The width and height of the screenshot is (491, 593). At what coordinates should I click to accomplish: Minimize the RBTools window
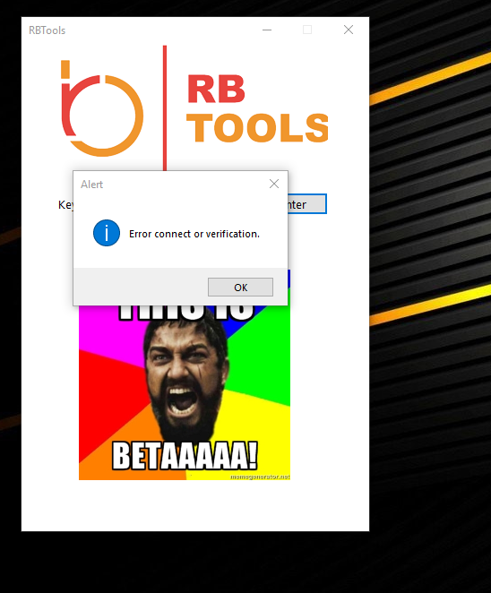[x=267, y=30]
